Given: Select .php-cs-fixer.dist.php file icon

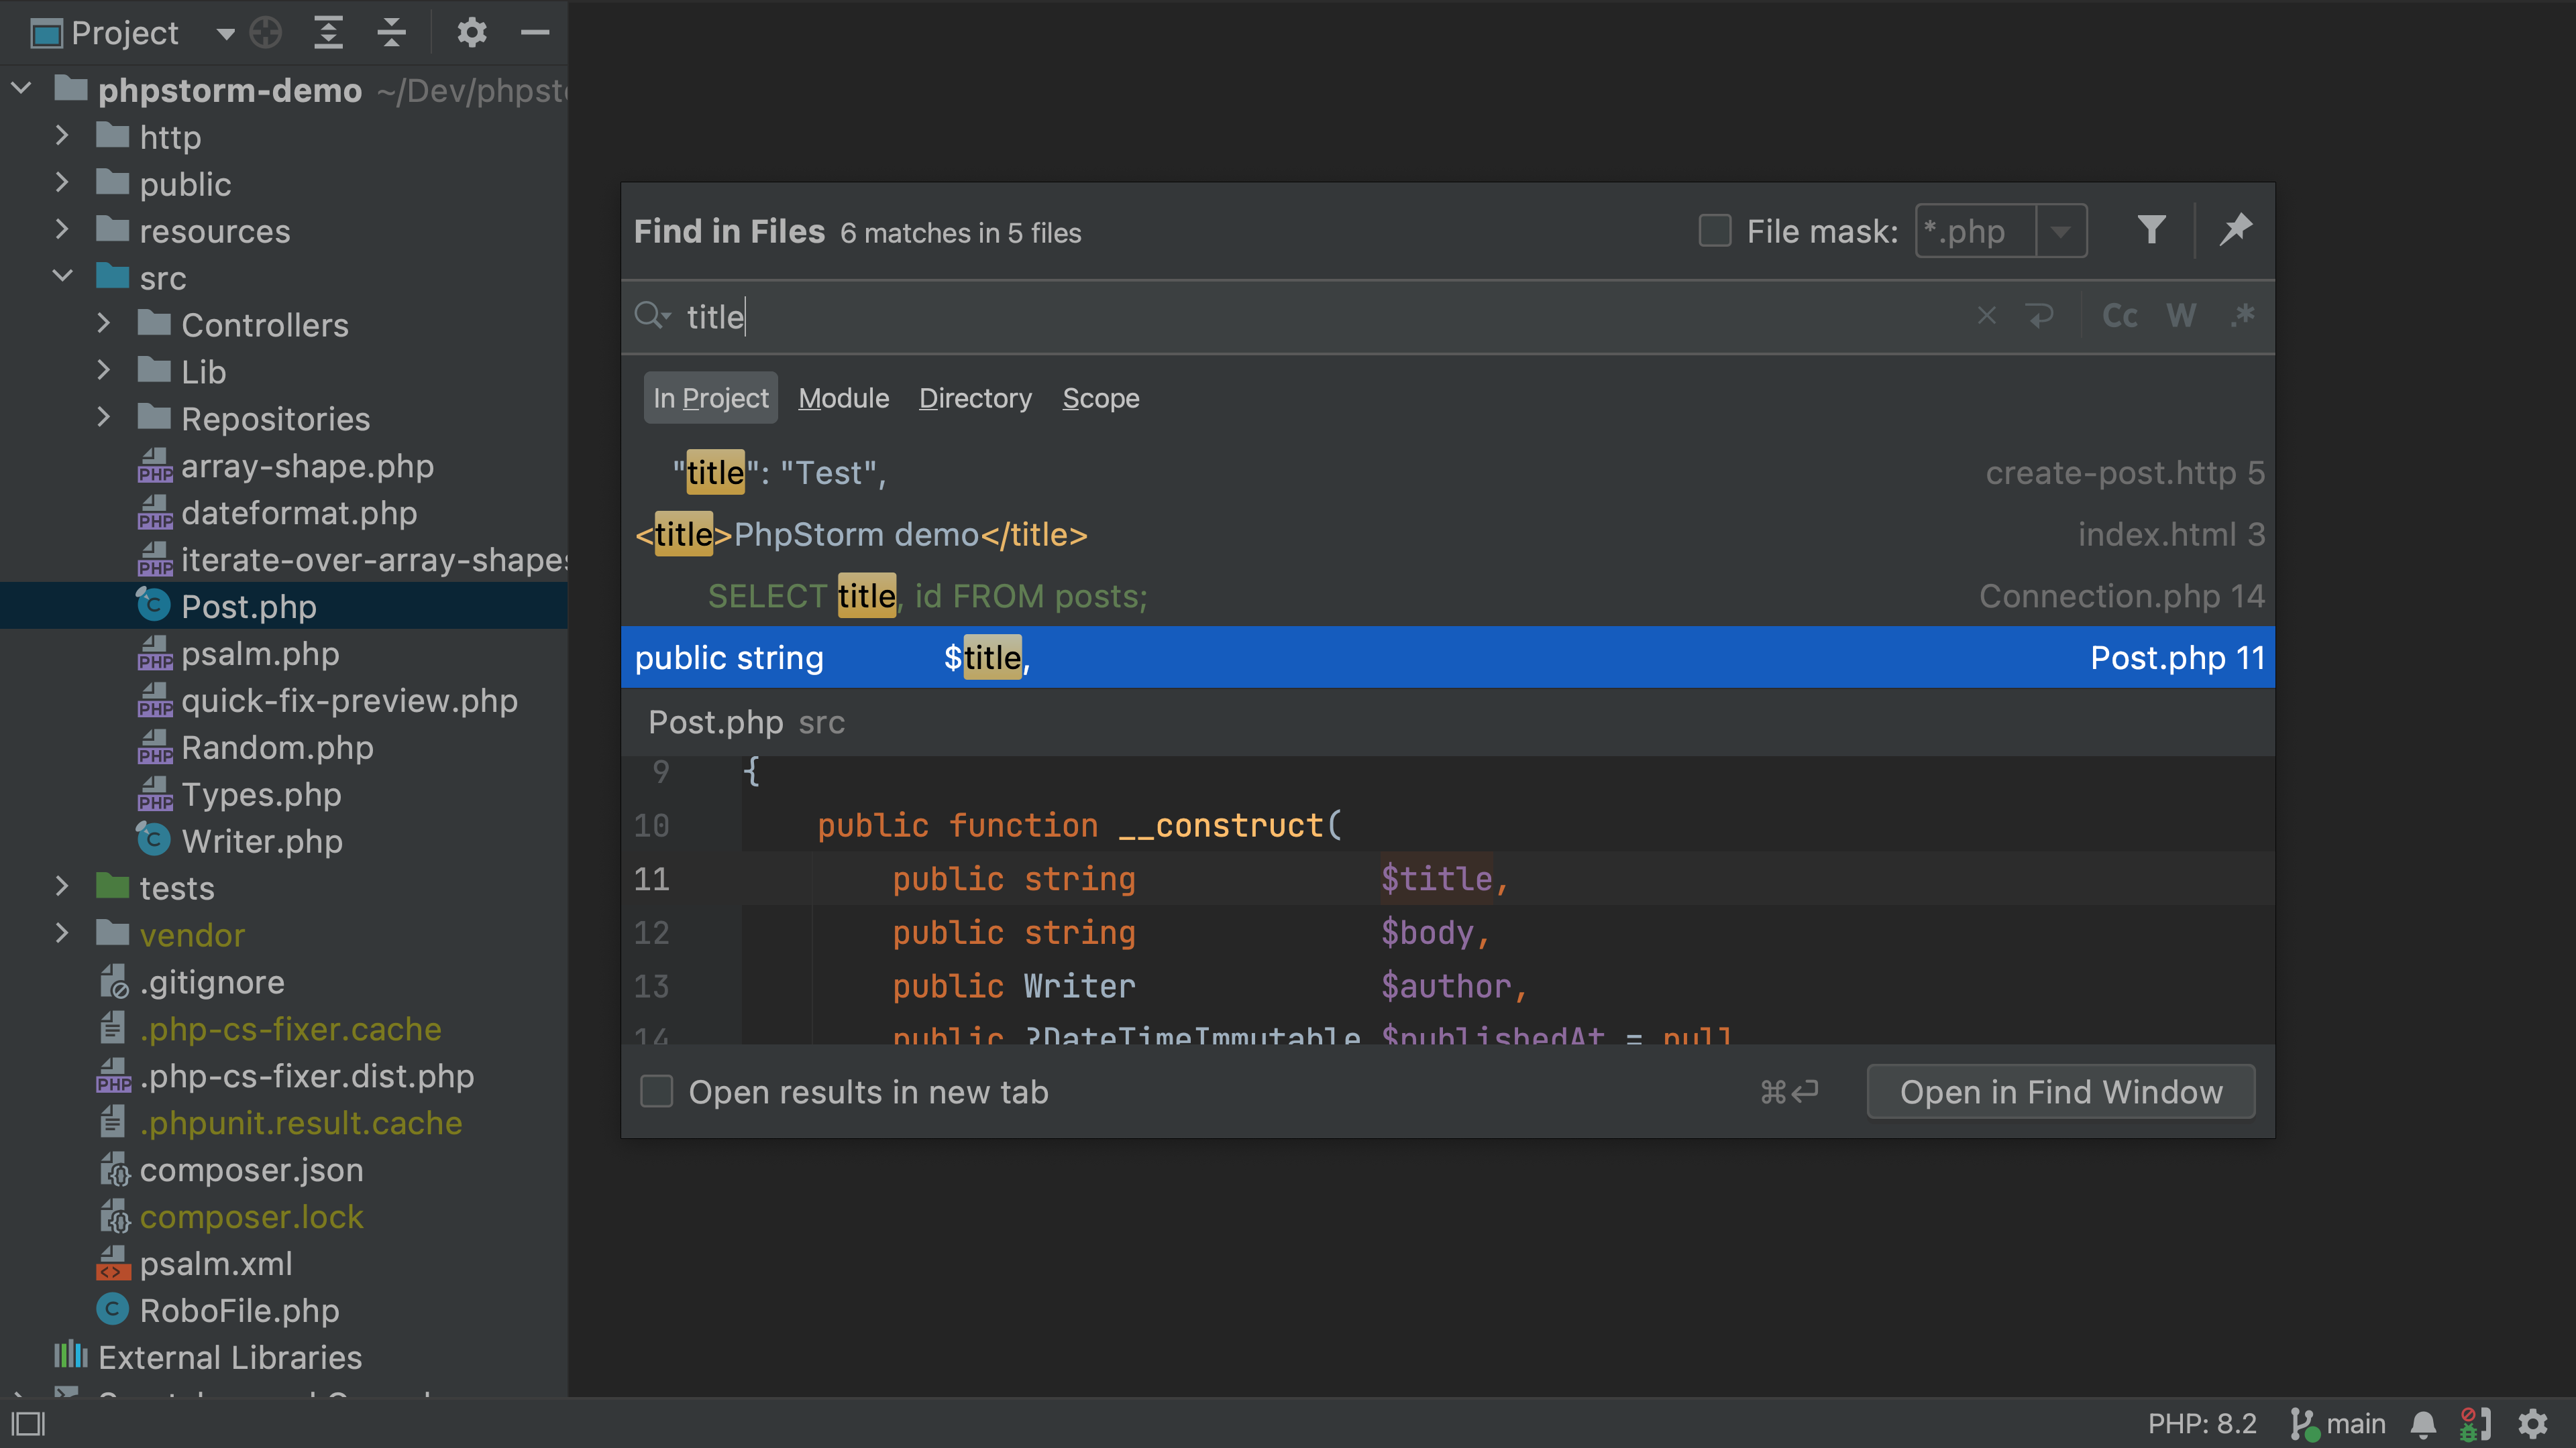Looking at the screenshot, I should tap(113, 1075).
